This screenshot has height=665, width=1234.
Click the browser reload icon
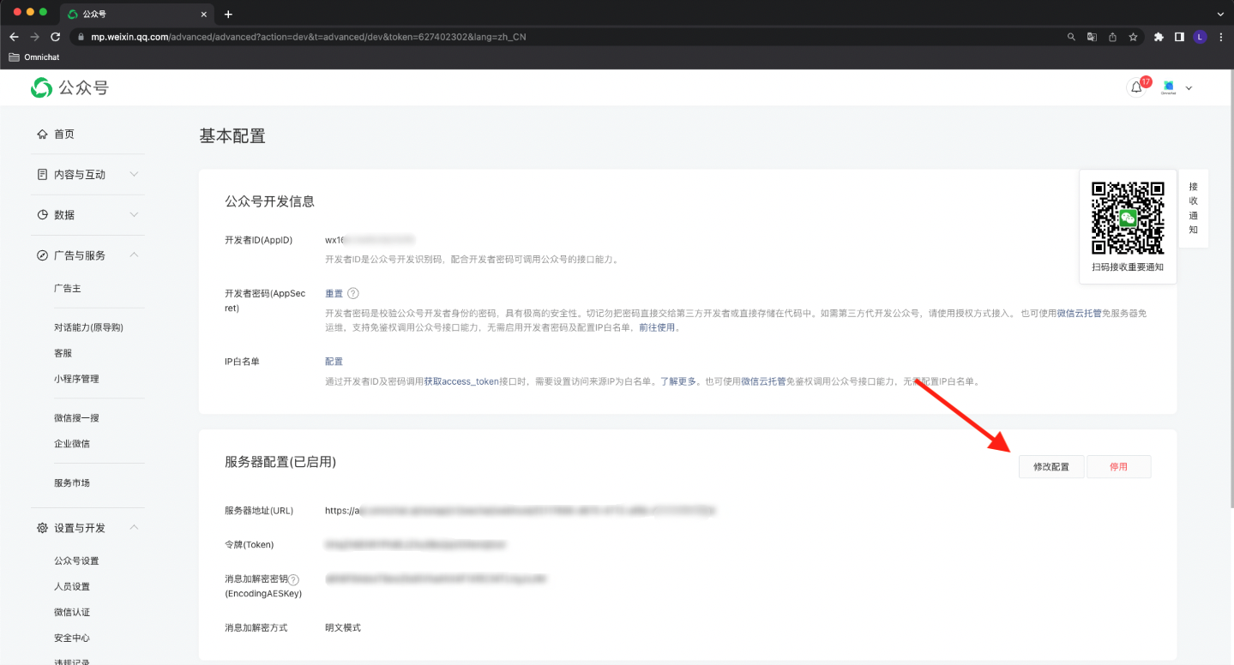[56, 37]
